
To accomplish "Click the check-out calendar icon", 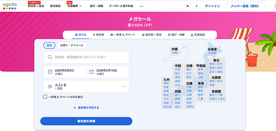I will [91, 72].
